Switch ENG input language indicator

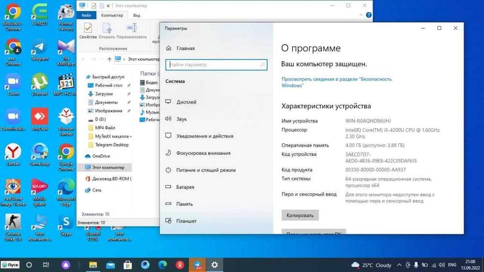[452, 265]
